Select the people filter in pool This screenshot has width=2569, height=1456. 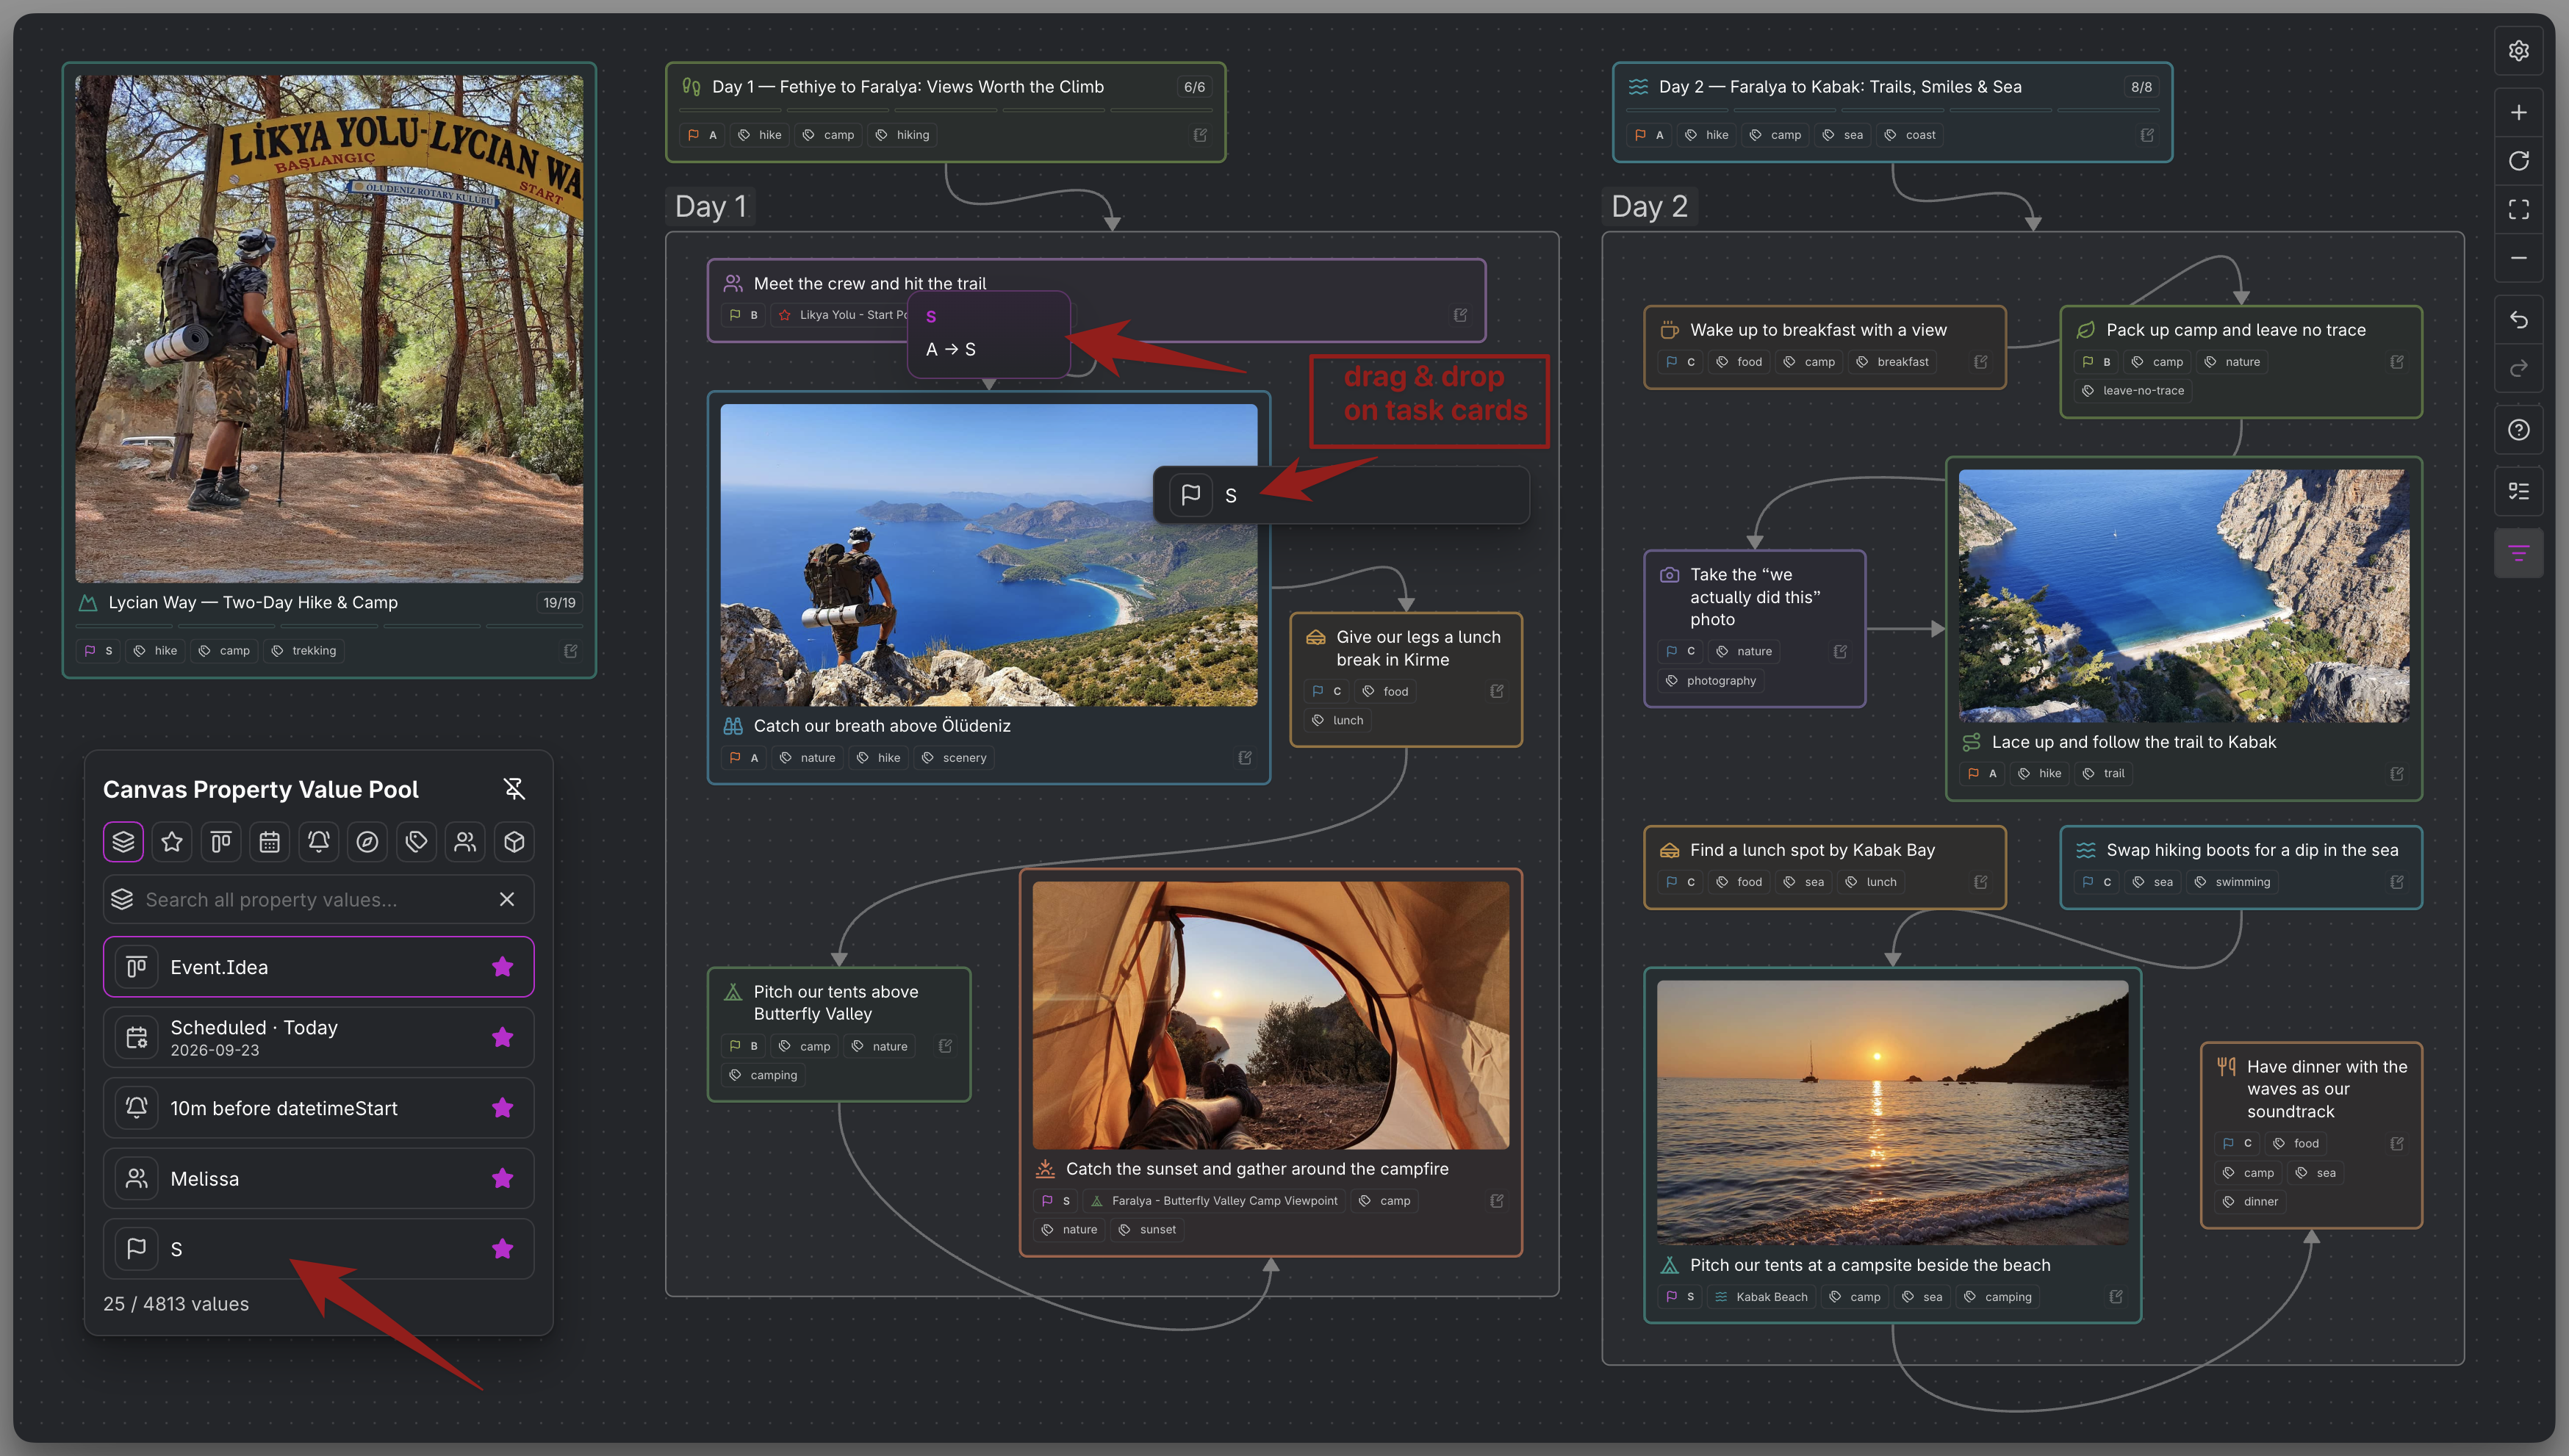(x=466, y=842)
